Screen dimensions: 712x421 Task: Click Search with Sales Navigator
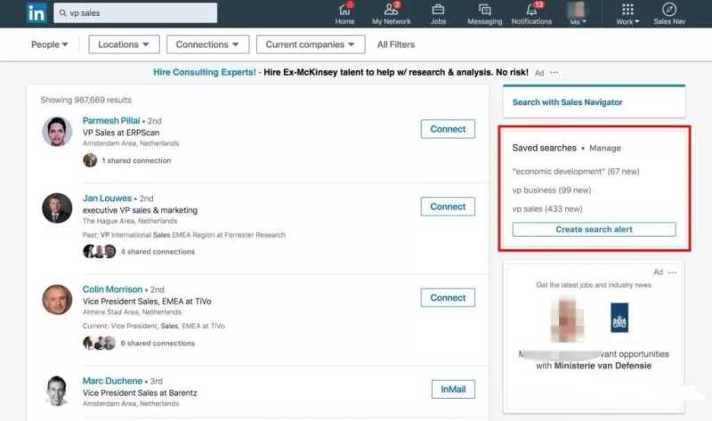point(567,102)
